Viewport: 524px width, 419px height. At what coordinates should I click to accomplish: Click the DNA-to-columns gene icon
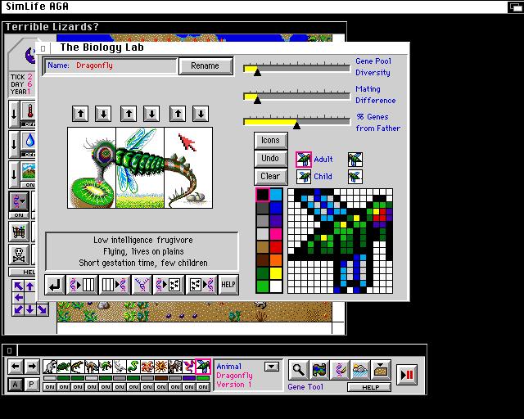(x=82, y=285)
